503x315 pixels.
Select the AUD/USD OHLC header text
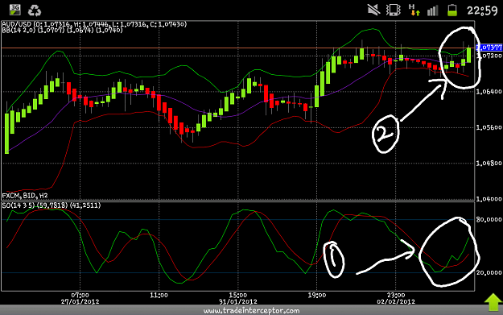[x=94, y=24]
